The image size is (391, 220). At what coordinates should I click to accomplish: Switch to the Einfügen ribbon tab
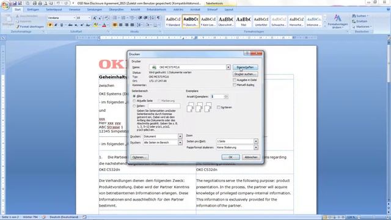[33, 10]
